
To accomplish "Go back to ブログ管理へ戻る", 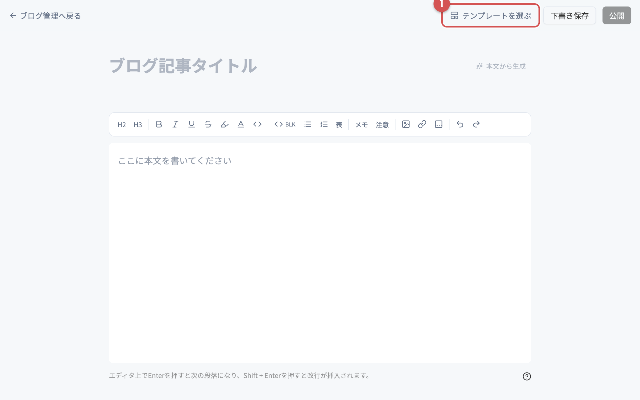I will (45, 15).
